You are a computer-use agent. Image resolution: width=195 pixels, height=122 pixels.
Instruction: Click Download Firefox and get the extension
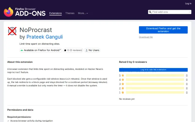[163, 30]
